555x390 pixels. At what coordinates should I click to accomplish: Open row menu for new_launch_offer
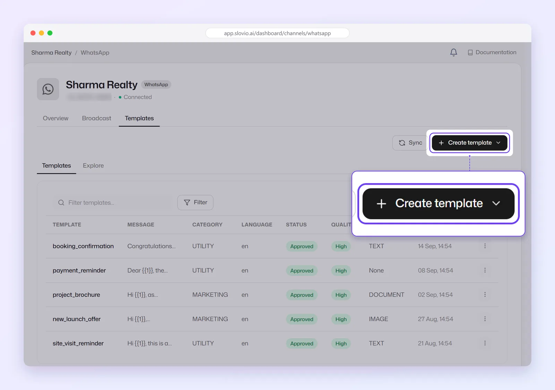(x=485, y=319)
